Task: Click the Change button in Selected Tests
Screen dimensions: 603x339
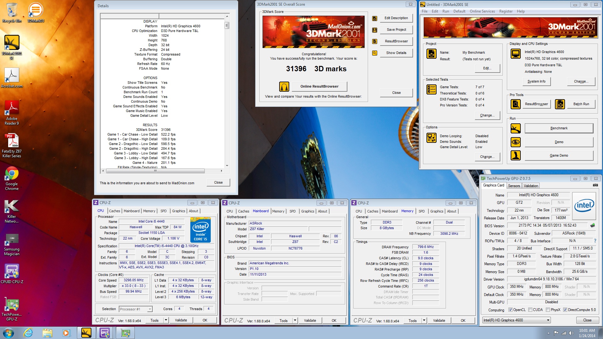Action: coord(487,115)
